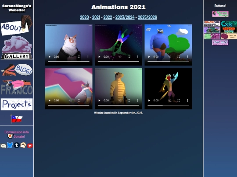
Task: Click the CachyOS badge
Action: click(x=229, y=24)
